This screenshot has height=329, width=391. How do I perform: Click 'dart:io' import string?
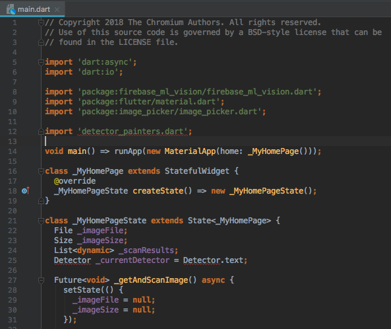tap(98, 72)
